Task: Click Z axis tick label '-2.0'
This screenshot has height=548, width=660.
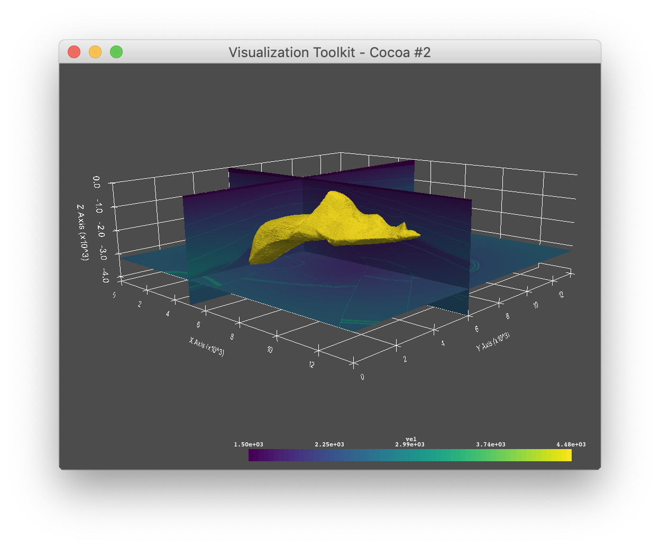Action: tap(101, 231)
